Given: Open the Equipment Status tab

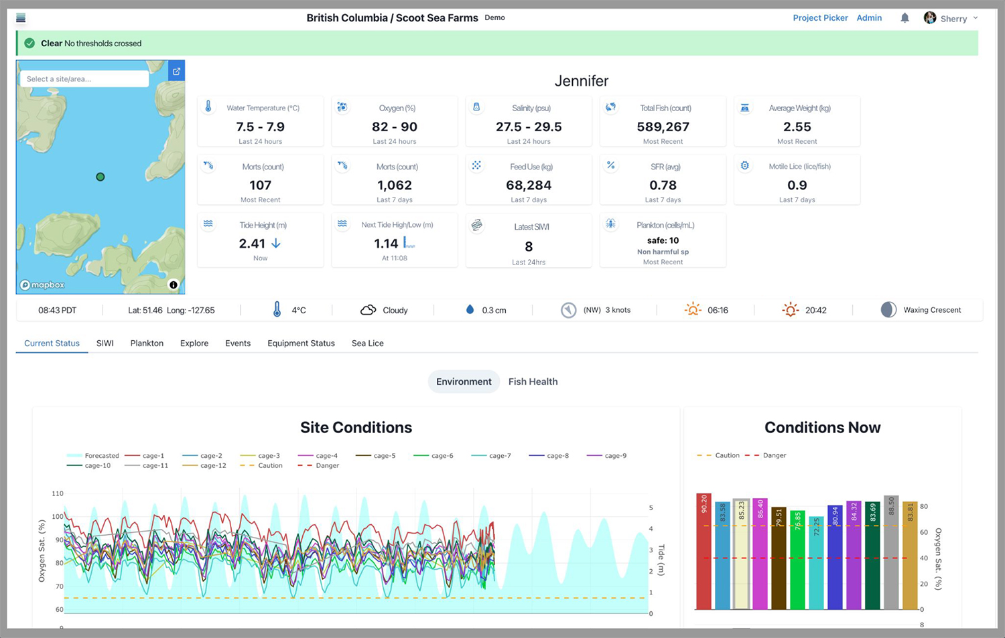Looking at the screenshot, I should point(301,343).
